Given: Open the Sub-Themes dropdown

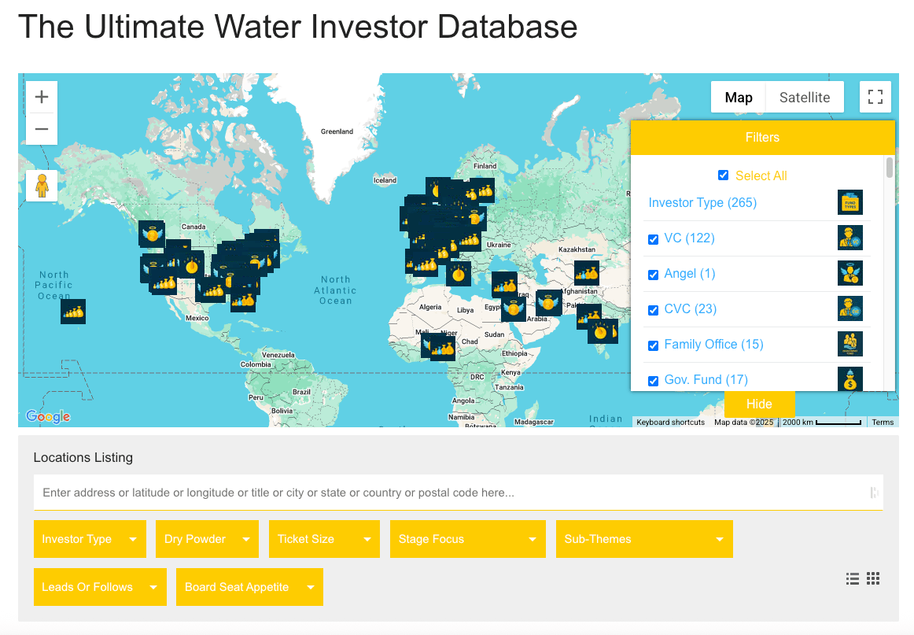Looking at the screenshot, I should [644, 539].
